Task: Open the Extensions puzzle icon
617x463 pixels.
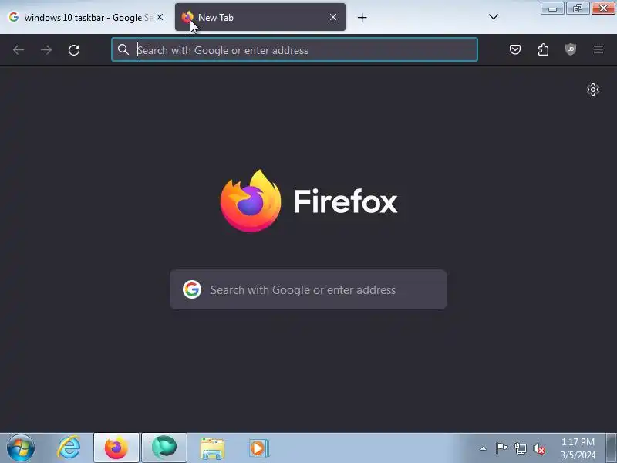Action: tap(543, 49)
